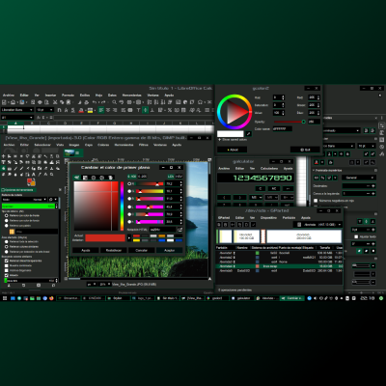Open Properties deck icon in Calc sidebar
Image resolution: width=386 pixels, height=386 pixels.
click(382, 125)
